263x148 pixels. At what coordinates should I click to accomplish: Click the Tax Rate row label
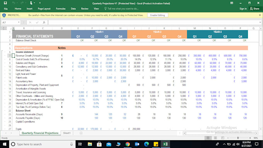33,107
